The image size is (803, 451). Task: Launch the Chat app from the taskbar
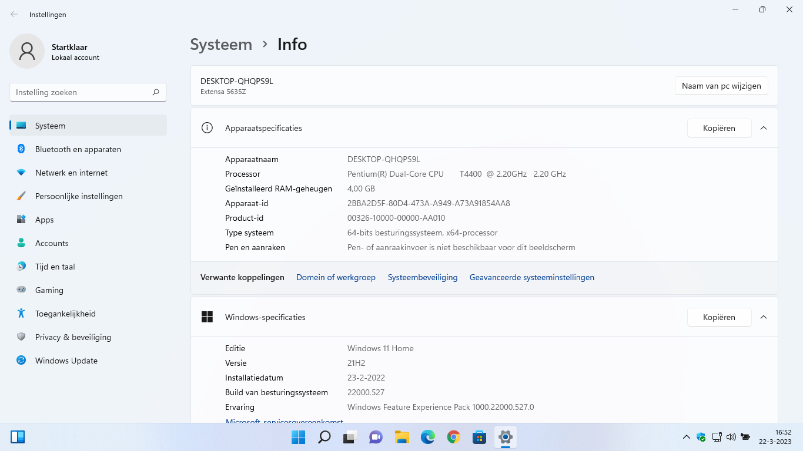376,437
